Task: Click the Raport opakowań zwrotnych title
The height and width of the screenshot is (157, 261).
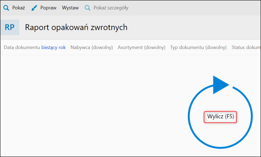Action: click(x=76, y=27)
